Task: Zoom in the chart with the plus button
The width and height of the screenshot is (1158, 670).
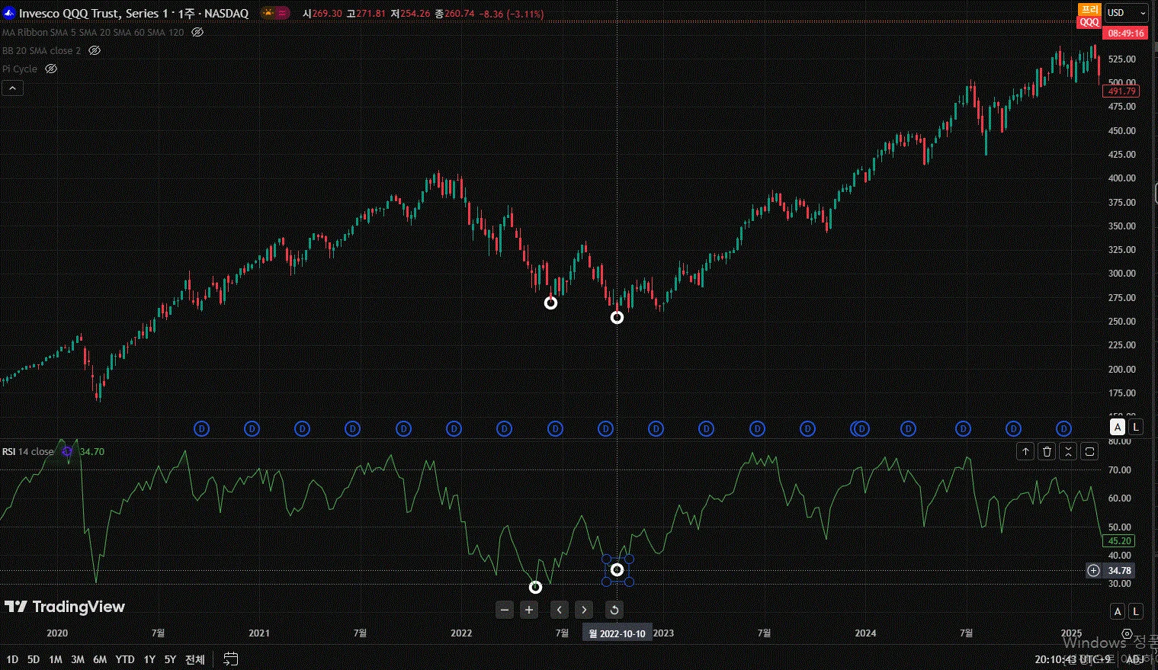Action: coord(529,610)
